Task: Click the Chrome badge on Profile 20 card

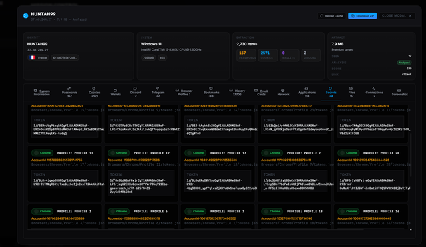Action: pos(349,153)
